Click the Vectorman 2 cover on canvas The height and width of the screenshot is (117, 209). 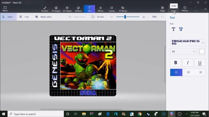tap(83, 66)
